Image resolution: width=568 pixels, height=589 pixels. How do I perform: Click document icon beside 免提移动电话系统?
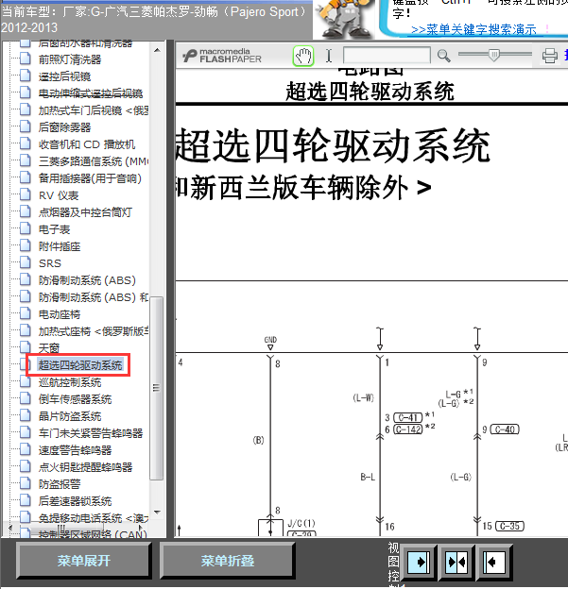26,517
